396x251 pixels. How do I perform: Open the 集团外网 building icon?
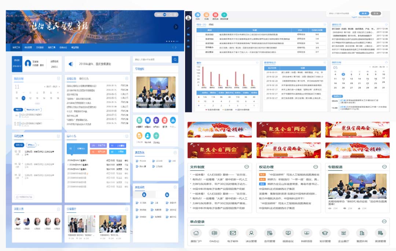pos(362,233)
